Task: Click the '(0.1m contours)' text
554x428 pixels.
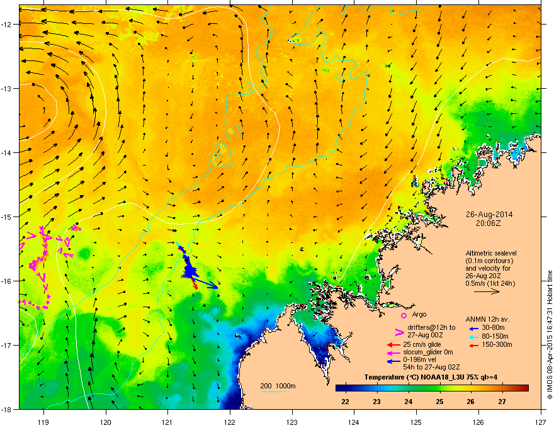Action: pos(489,261)
